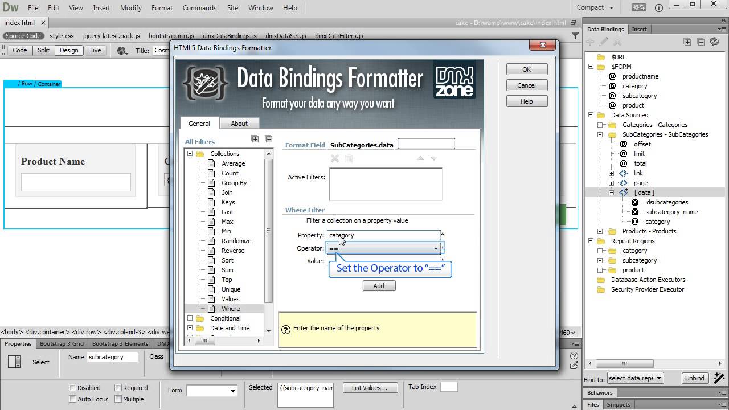
Task: Click the Name field containing subcategory
Action: click(x=112, y=357)
